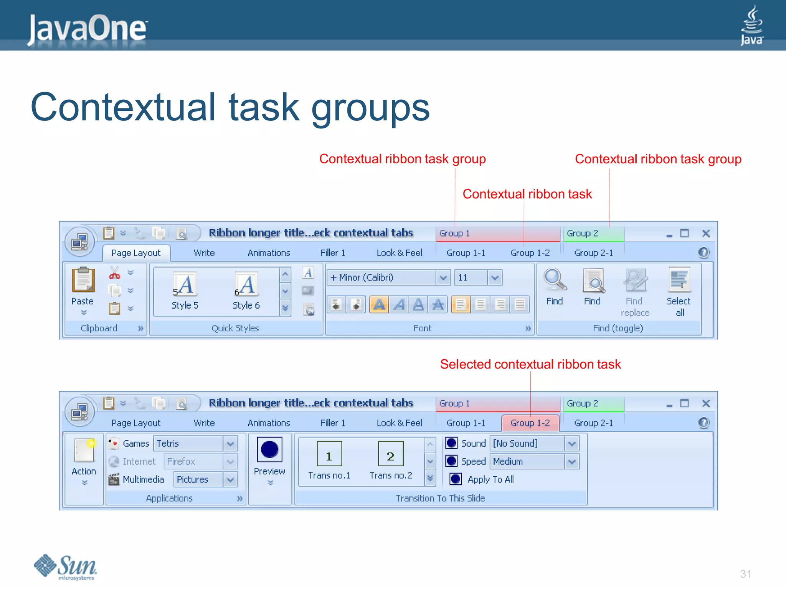Expand the Font band launcher arrow
This screenshot has height=589, width=786.
pyautogui.click(x=528, y=328)
